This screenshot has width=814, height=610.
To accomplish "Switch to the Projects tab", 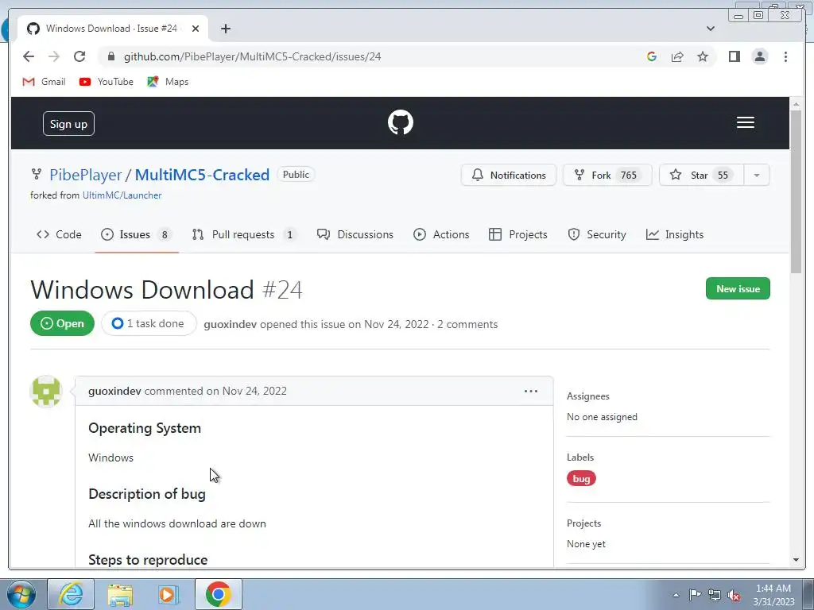I will 518,234.
